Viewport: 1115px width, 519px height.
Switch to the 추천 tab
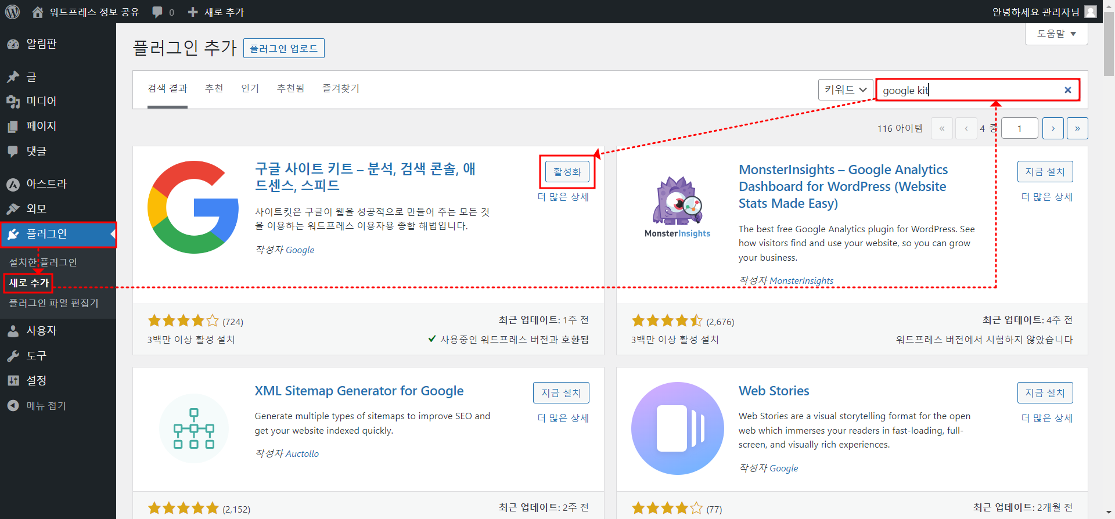click(214, 88)
